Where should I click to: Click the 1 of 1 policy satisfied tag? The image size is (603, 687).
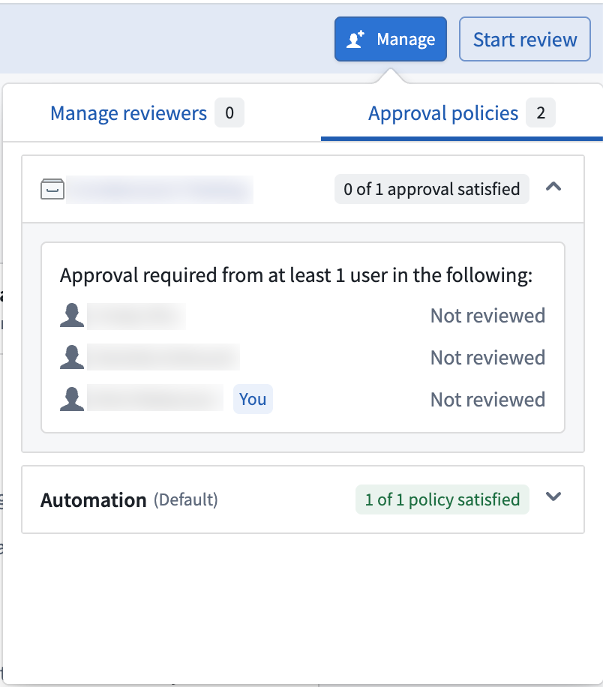tap(442, 499)
